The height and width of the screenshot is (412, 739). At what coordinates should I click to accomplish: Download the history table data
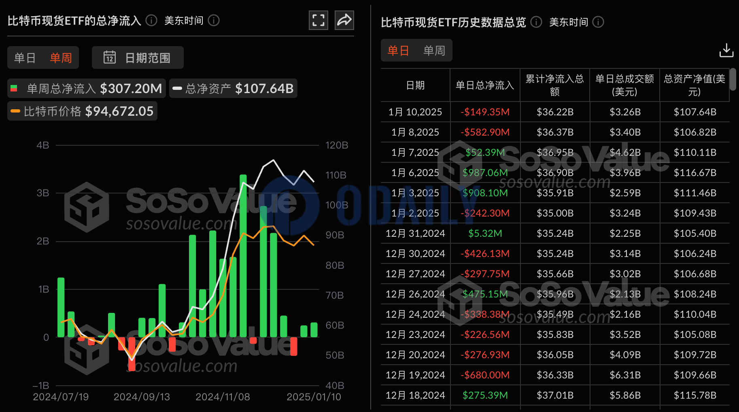tap(726, 51)
